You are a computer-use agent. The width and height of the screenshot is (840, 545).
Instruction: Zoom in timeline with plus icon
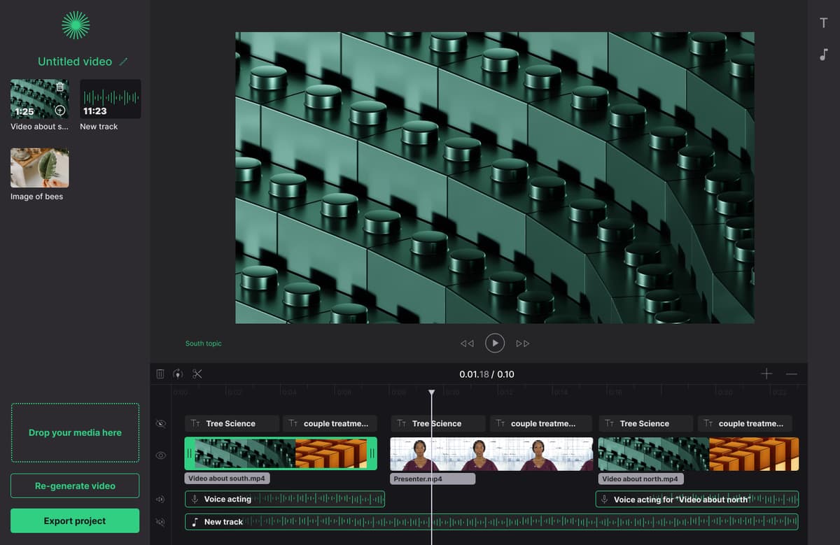tap(766, 374)
